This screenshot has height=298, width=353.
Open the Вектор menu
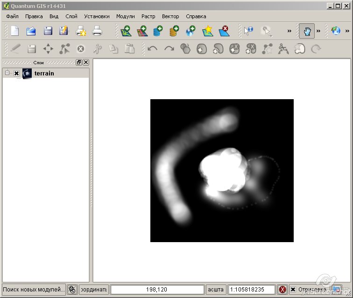pos(170,16)
